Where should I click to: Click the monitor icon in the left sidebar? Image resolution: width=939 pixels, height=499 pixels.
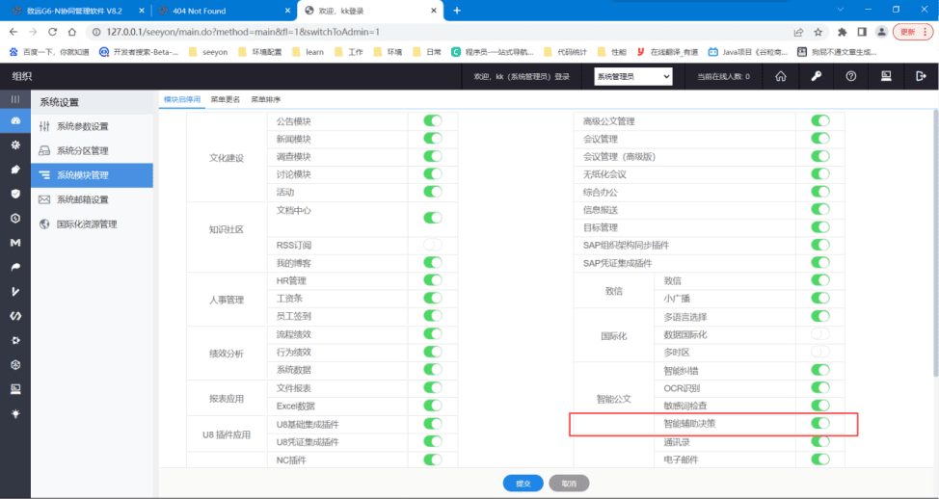click(x=15, y=389)
